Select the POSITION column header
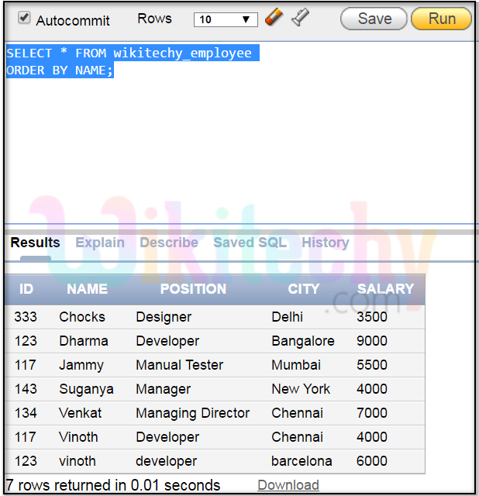Screen dimensions: 479x496 193,289
